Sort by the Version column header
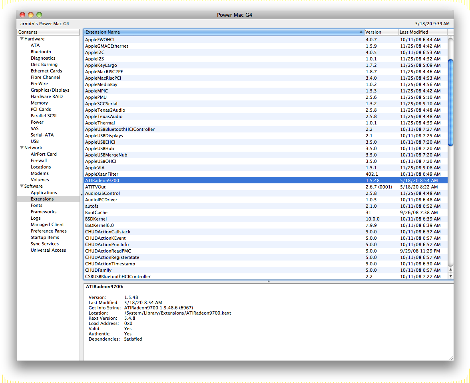Viewport: 470px width, 383px height. pos(381,32)
